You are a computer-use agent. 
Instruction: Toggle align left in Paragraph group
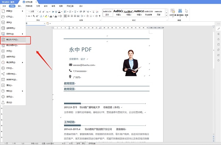(x=65, y=16)
